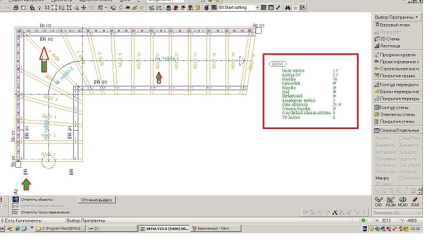The width and height of the screenshot is (435, 244).
Task: Expand the Выбор Программы dropdown
Action: (x=396, y=17)
